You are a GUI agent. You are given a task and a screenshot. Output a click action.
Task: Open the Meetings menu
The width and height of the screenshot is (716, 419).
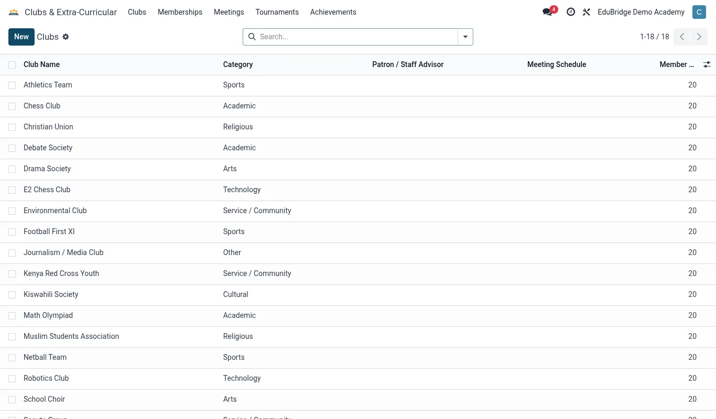(229, 12)
